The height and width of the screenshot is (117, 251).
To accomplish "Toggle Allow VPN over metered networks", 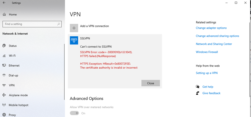I will pyautogui.click(x=74, y=113).
